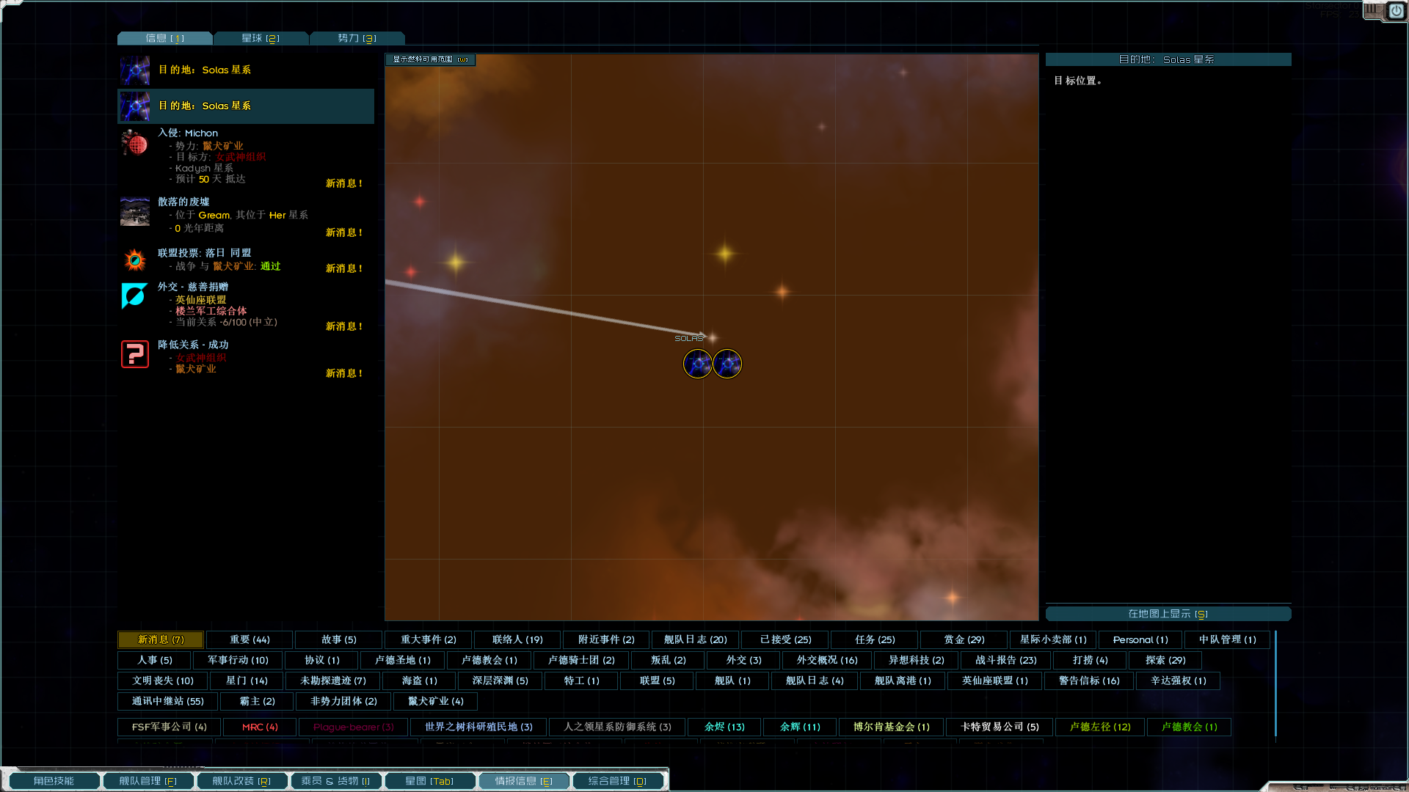Viewport: 1409px width, 792px height.
Task: Click the power button icon in the top-right corner
Action: click(1396, 11)
